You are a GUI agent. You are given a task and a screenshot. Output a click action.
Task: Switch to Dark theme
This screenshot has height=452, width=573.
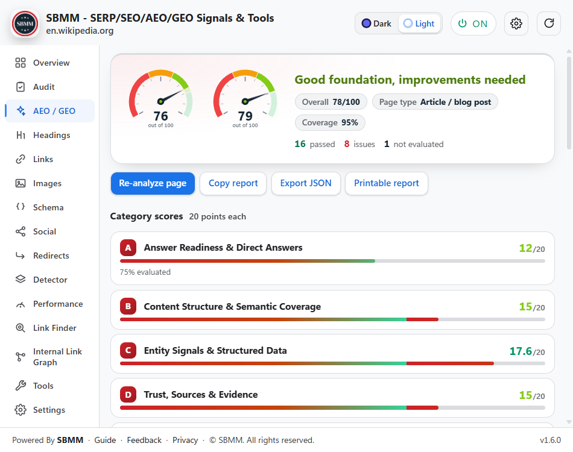click(376, 24)
